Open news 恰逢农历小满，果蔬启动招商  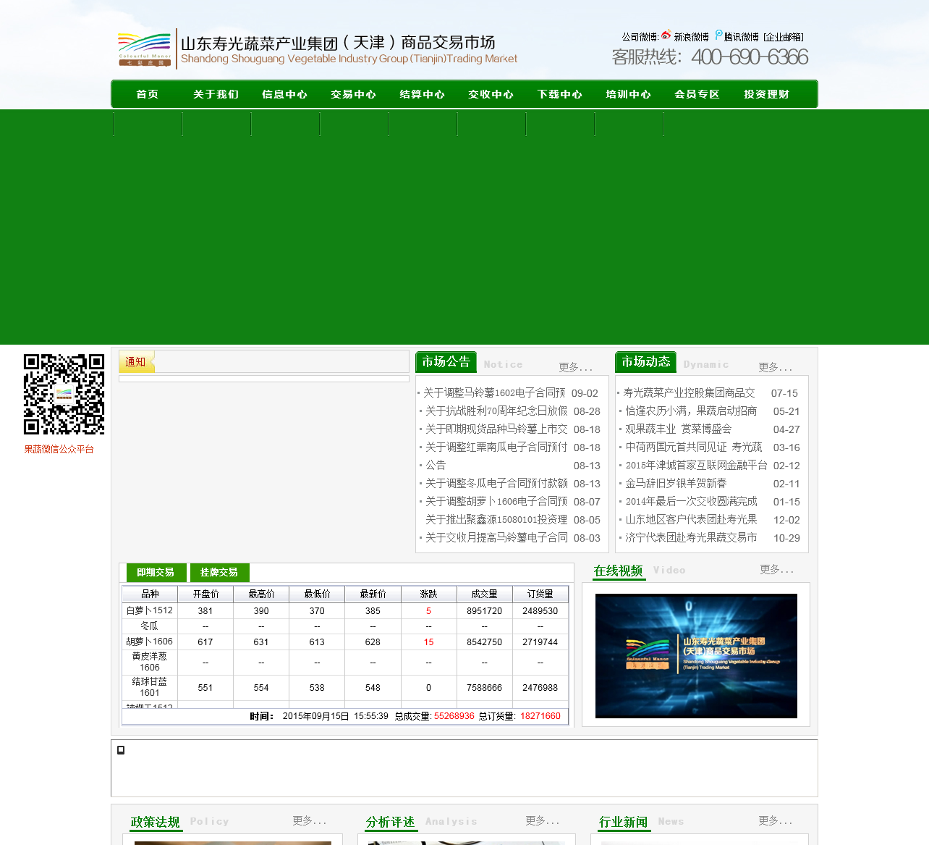pos(692,411)
